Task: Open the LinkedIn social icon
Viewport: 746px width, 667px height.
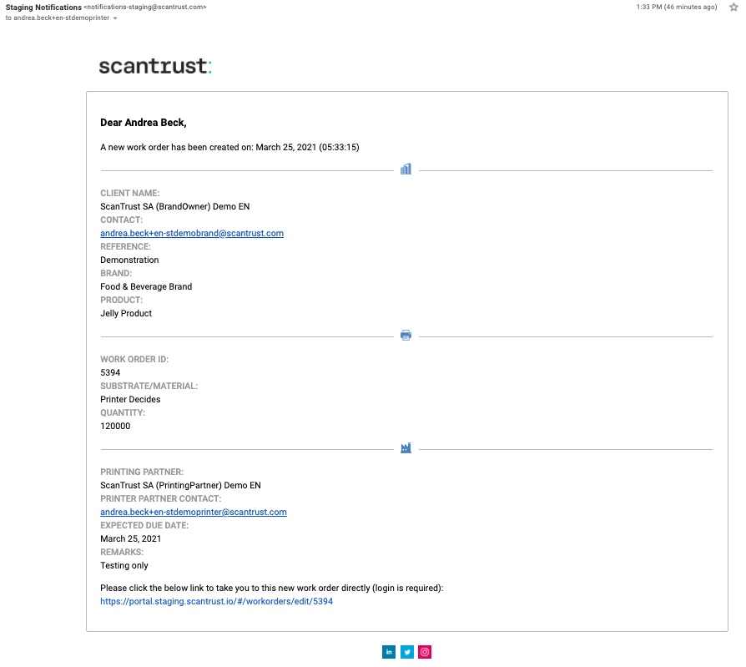Action: point(389,652)
